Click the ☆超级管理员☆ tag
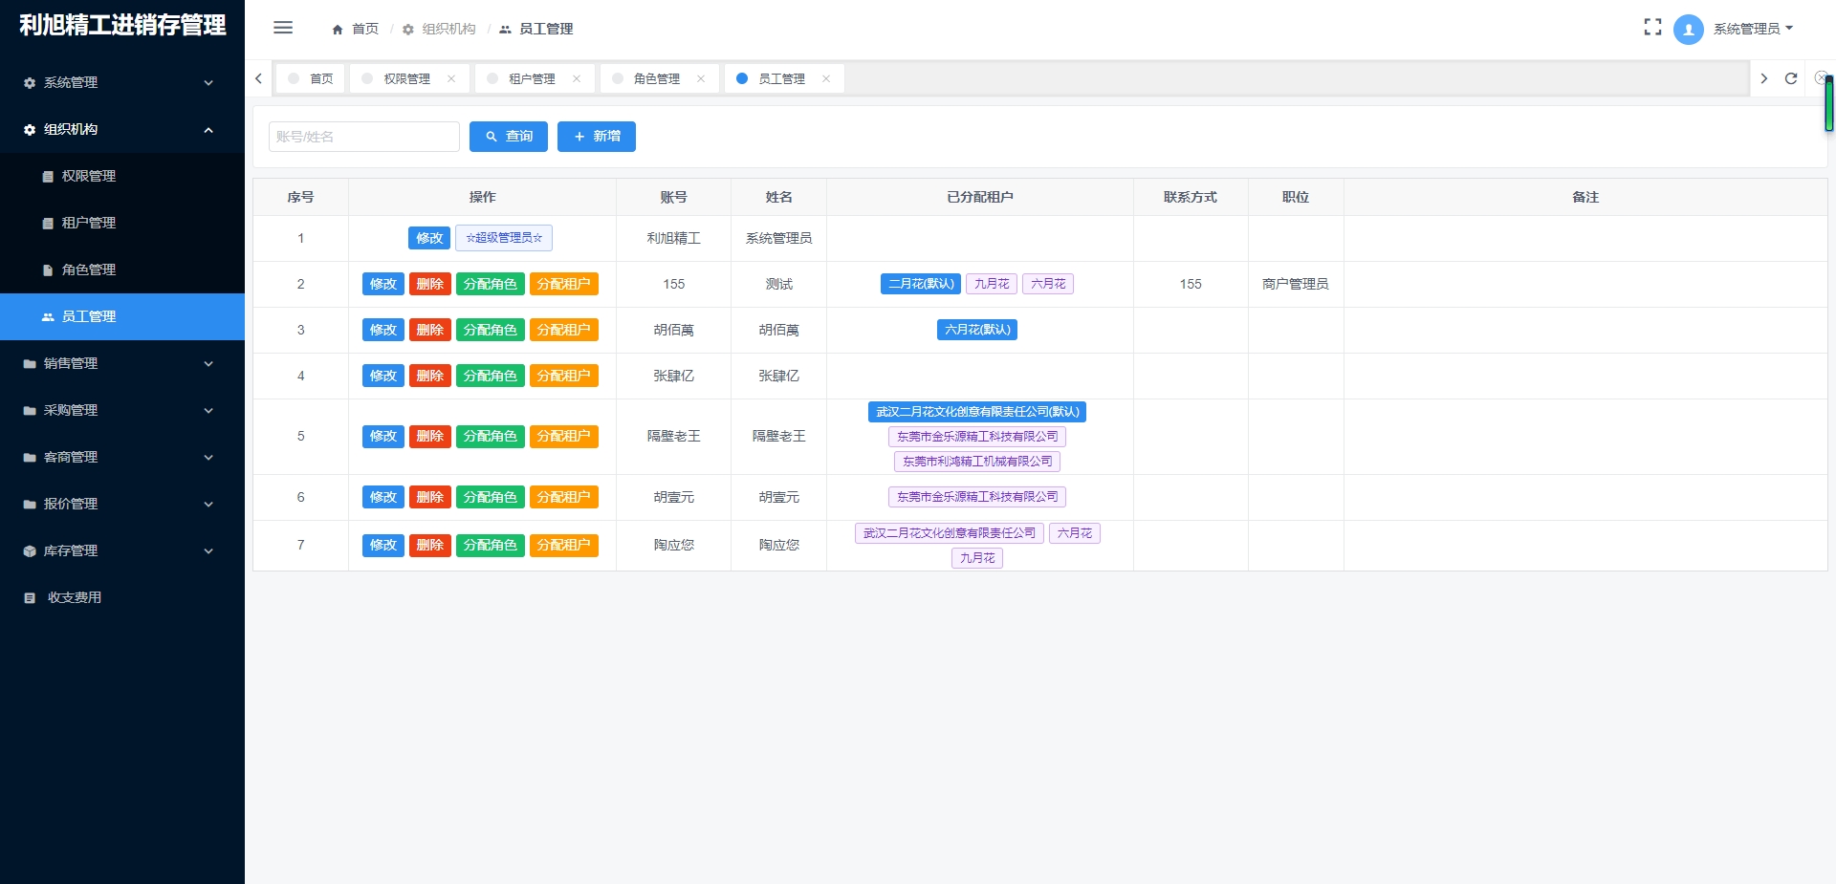 click(x=504, y=238)
